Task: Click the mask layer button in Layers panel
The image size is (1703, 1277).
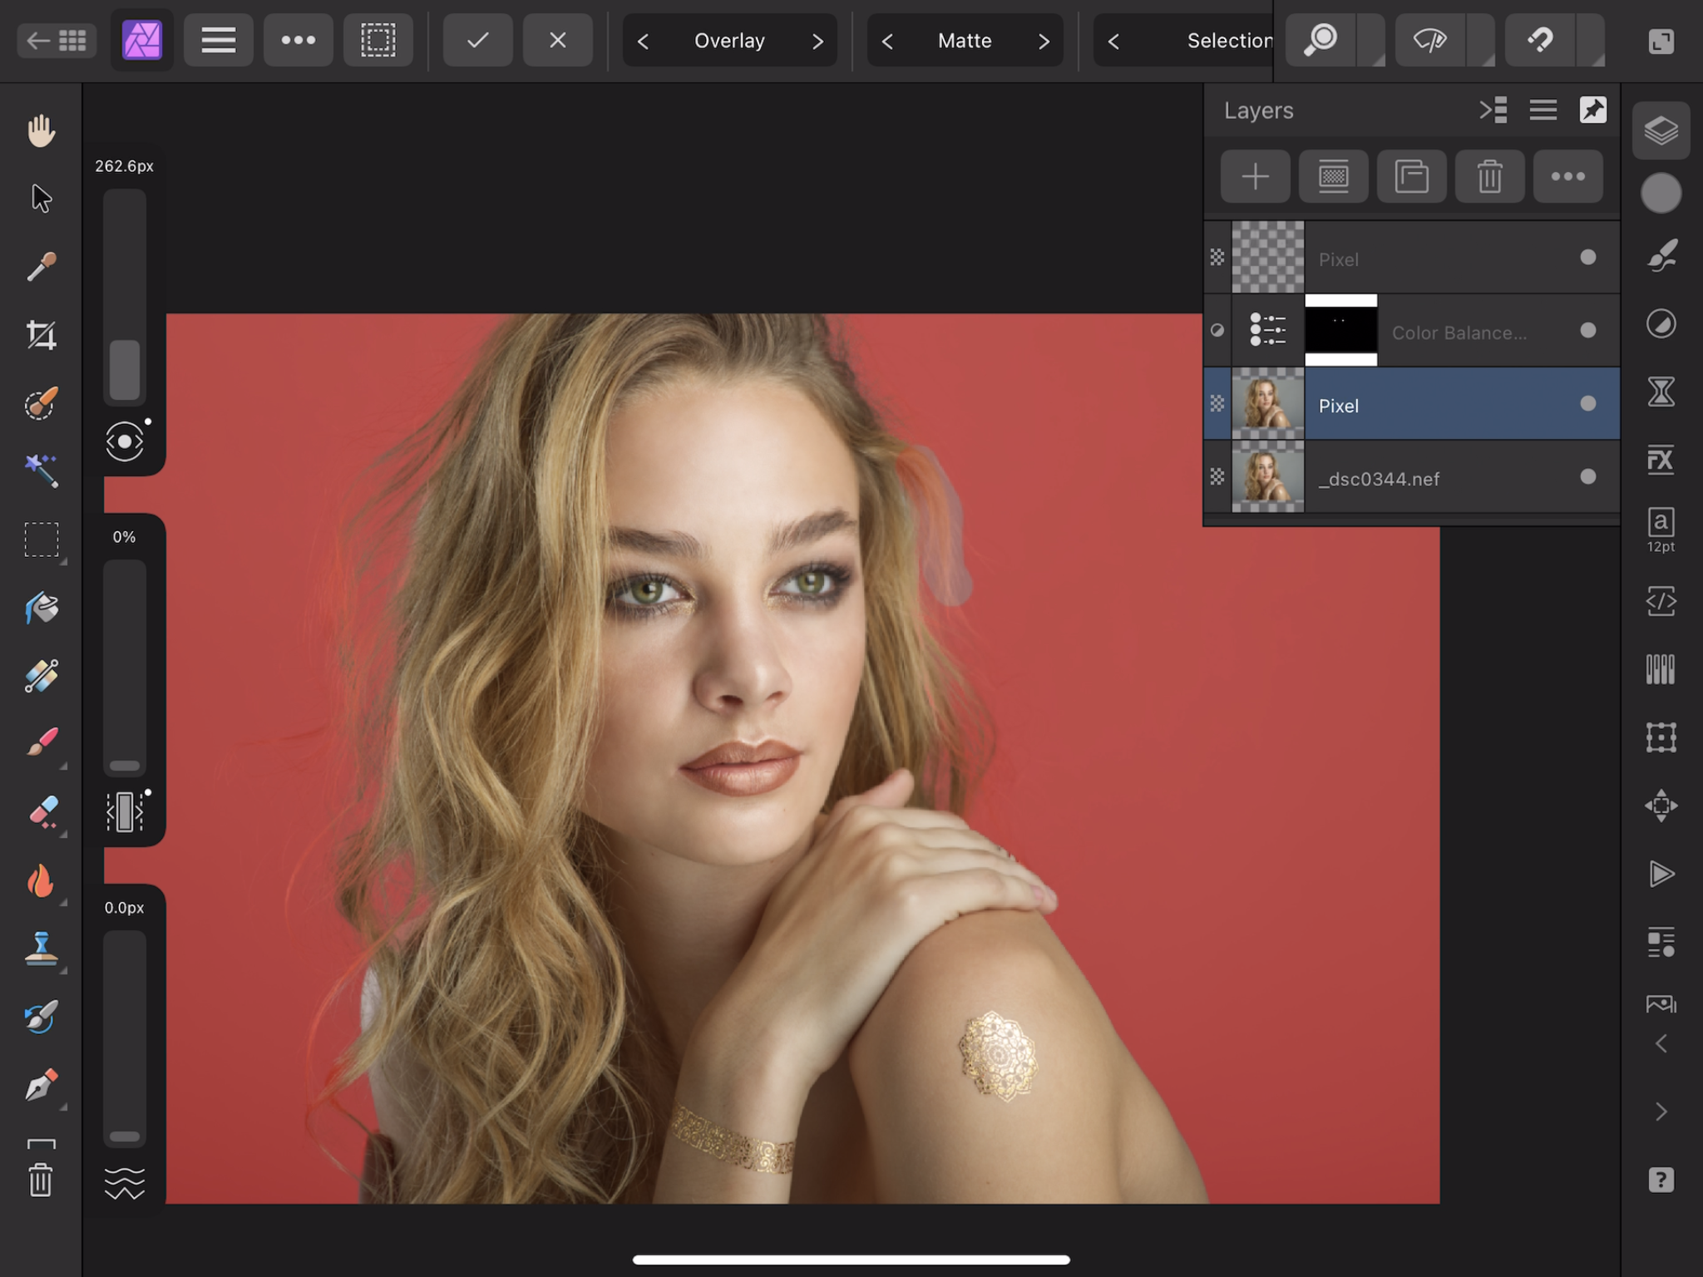Action: click(1333, 176)
